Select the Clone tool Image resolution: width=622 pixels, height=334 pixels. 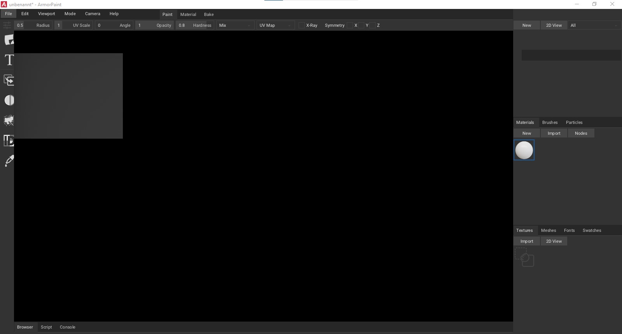pyautogui.click(x=9, y=80)
